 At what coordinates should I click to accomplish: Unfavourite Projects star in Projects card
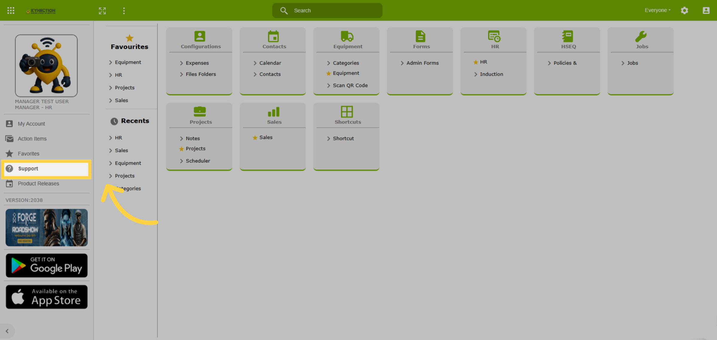point(181,149)
